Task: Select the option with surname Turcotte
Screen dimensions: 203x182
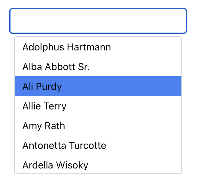Action: pos(64,145)
